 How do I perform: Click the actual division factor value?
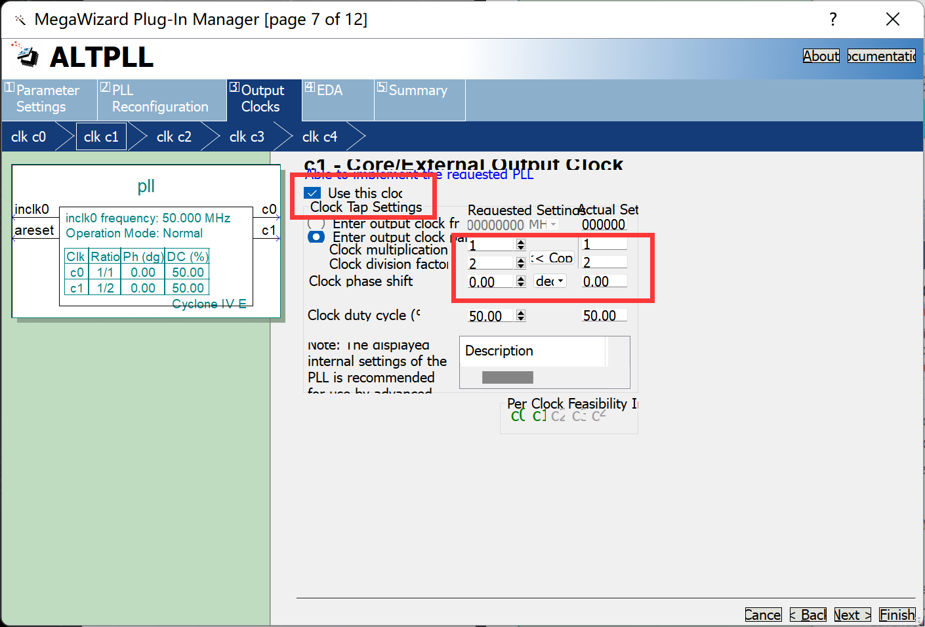click(x=604, y=262)
